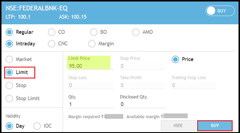240x133 pixels.
Task: Toggle the BUY/SELL switch at top
Action: [220, 11]
